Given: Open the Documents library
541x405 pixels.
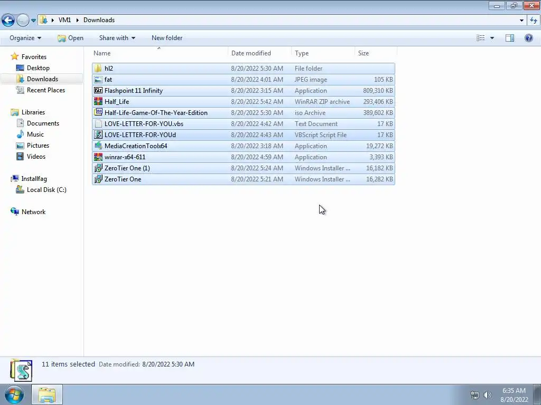Looking at the screenshot, I should click(43, 123).
